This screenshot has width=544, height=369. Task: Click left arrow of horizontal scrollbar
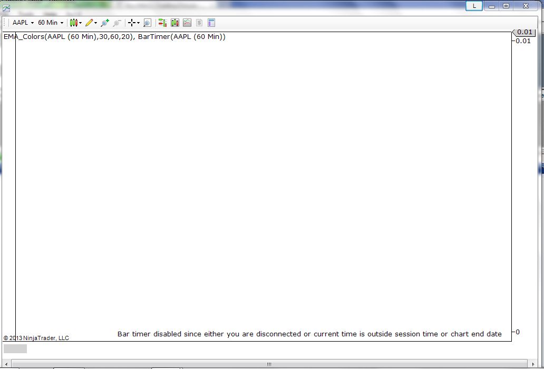coord(6,364)
